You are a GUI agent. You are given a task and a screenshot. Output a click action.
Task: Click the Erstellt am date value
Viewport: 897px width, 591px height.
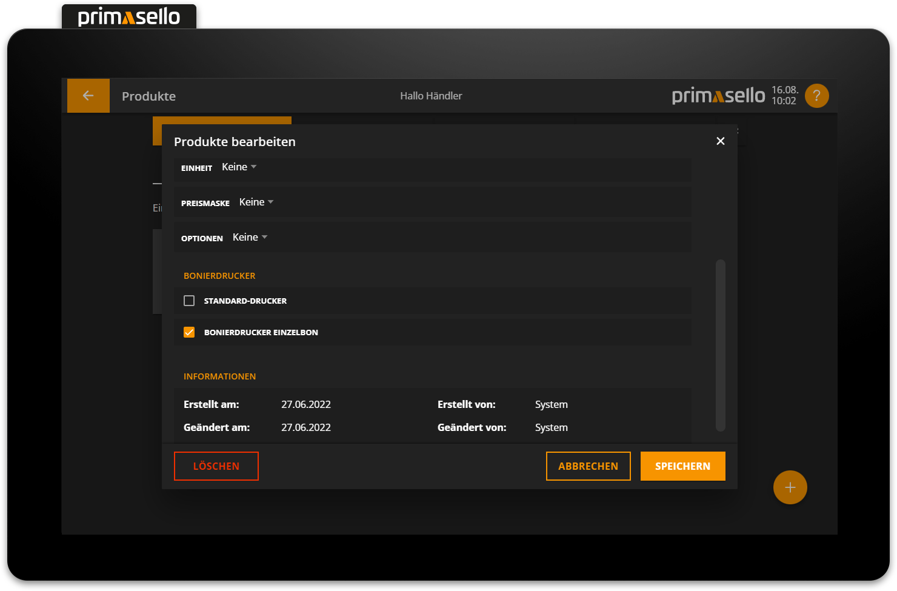pos(306,404)
